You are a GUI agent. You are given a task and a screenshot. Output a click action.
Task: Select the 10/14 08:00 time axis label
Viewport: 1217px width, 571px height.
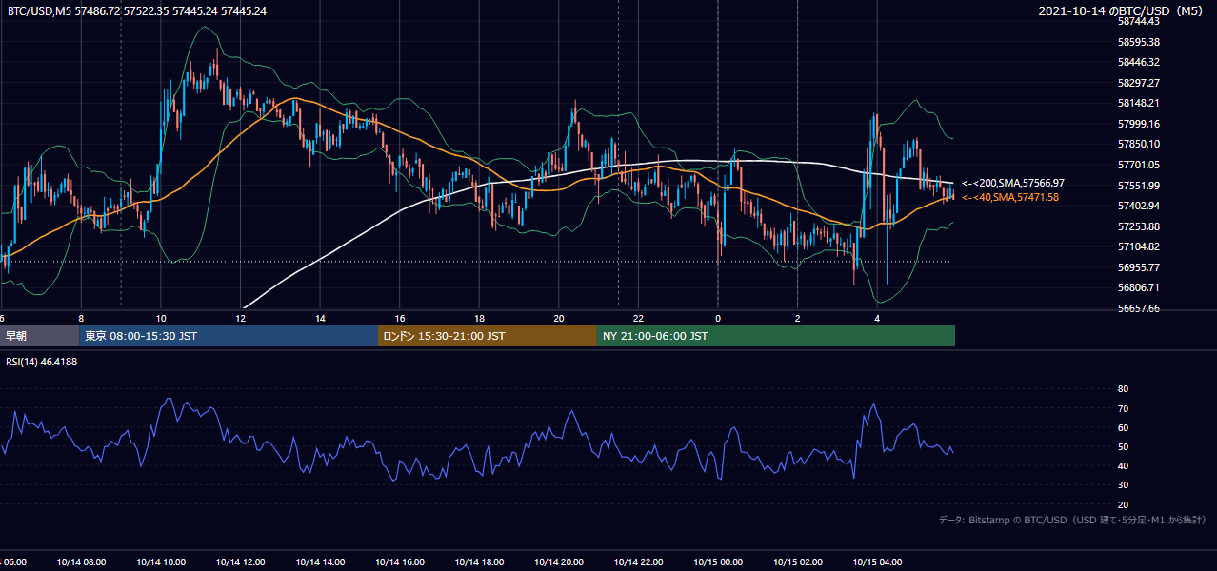82,562
